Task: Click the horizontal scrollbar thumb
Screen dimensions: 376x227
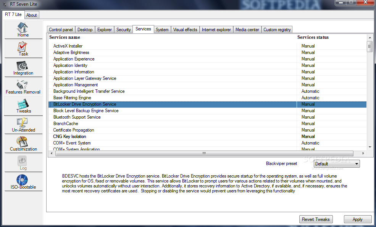Action: 204,153
